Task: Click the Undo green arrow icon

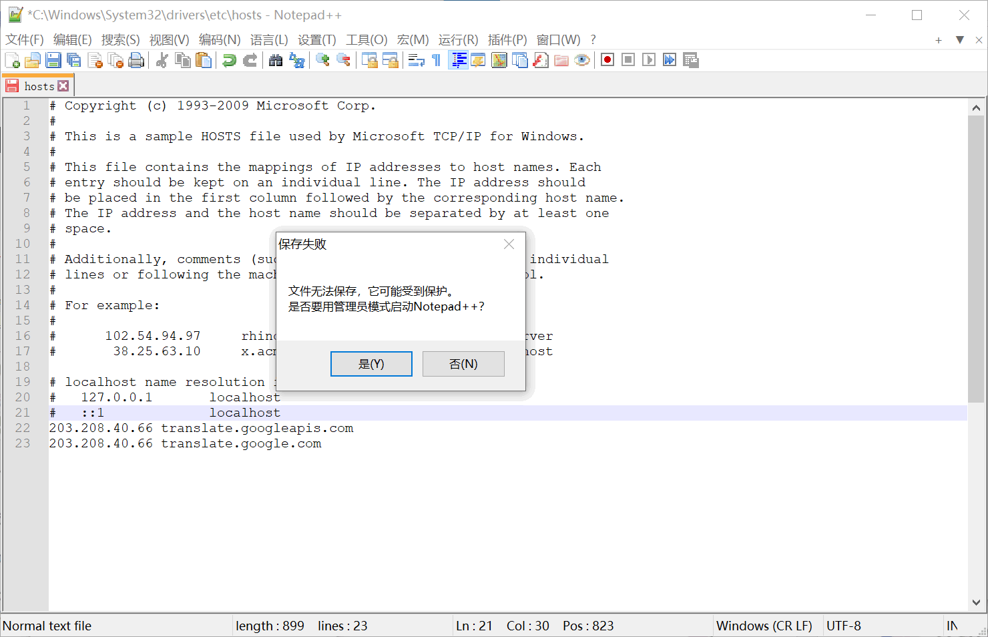Action: coord(229,60)
